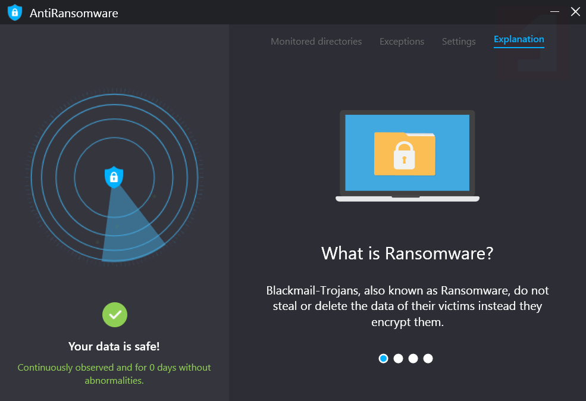The image size is (586, 401).
Task: Click the locked folder icon on laptop
Action: click(x=405, y=153)
